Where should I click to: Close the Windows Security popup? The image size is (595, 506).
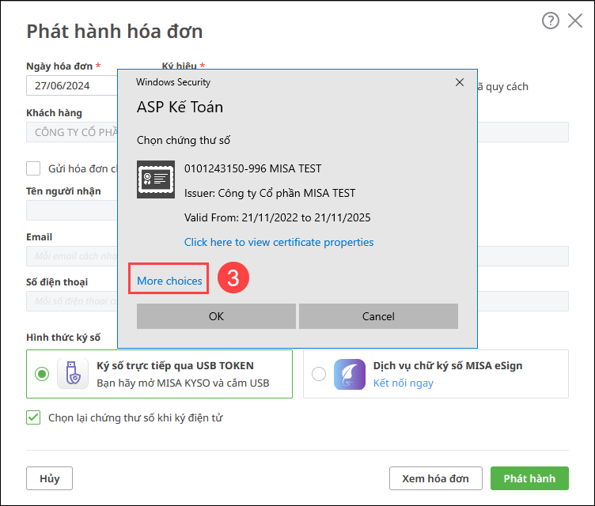[459, 82]
